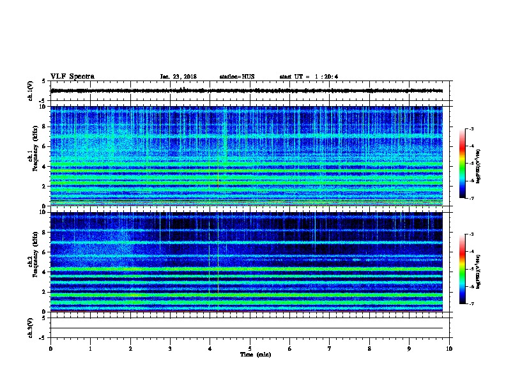Screen dimensions: 506x391
Task: Click the 4 kHz tick label of ch.2 spectrogram
Action: click(44, 272)
